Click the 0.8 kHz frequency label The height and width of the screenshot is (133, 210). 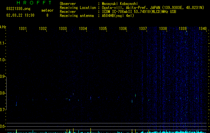coord(3,93)
